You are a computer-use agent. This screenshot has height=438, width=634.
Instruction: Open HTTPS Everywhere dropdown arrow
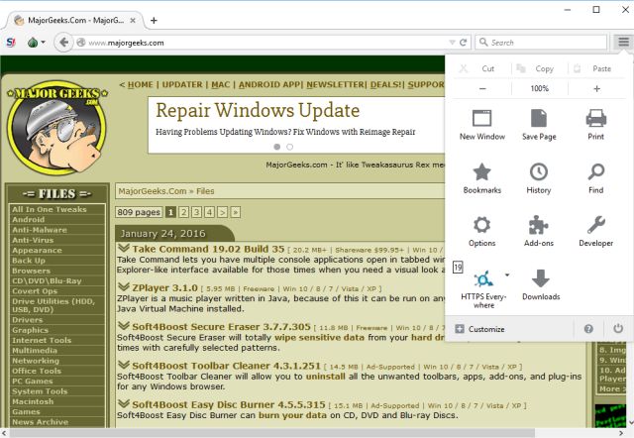507,275
